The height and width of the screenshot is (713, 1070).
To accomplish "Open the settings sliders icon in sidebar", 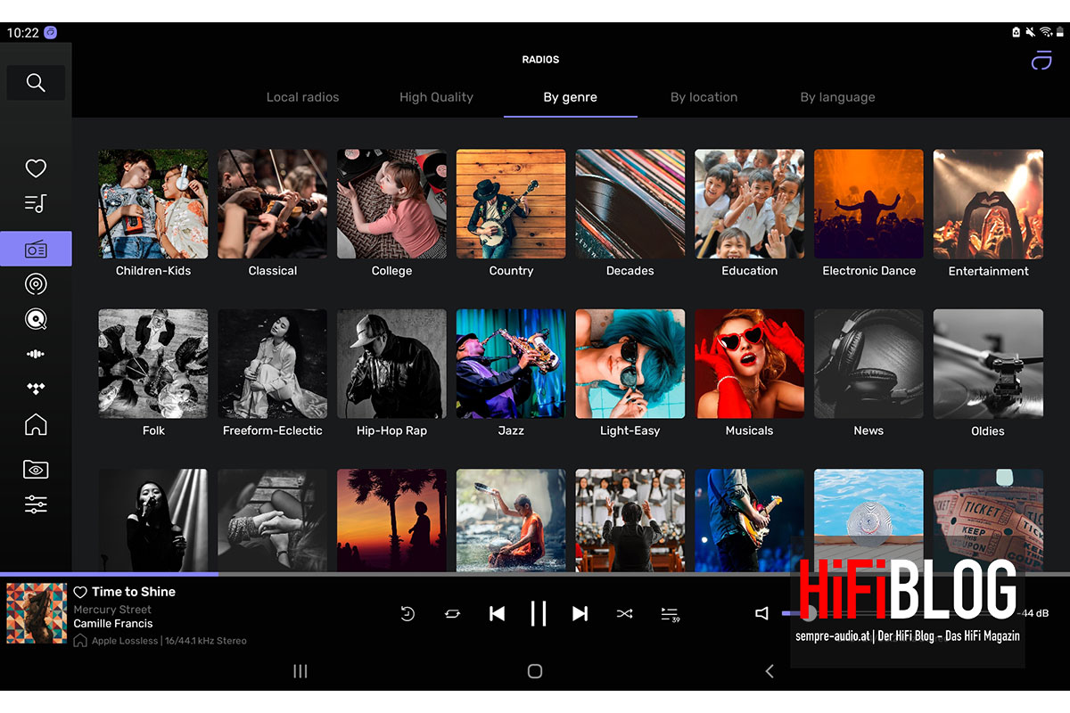I will (x=36, y=504).
